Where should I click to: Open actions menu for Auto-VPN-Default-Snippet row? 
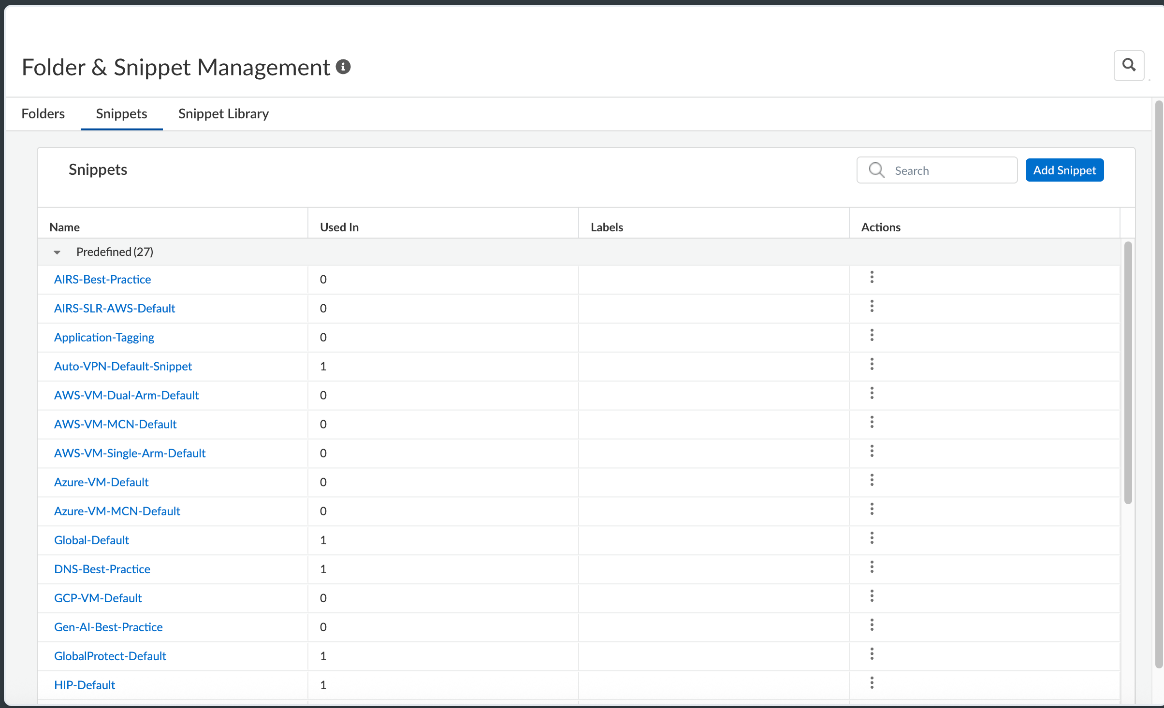[872, 364]
